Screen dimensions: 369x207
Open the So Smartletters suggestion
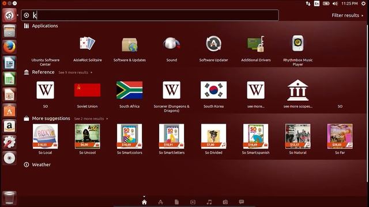coord(172,139)
